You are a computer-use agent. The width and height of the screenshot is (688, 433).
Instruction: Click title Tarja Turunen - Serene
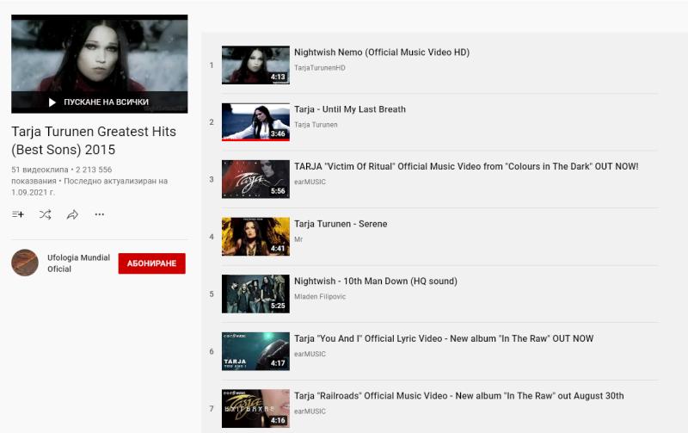(341, 224)
